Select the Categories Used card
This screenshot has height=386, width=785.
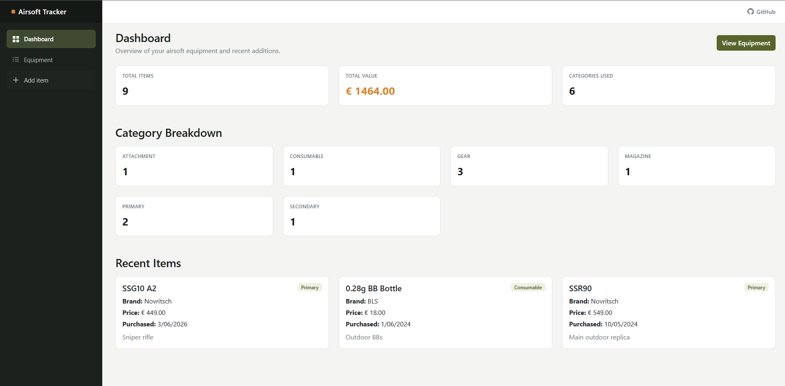point(668,86)
